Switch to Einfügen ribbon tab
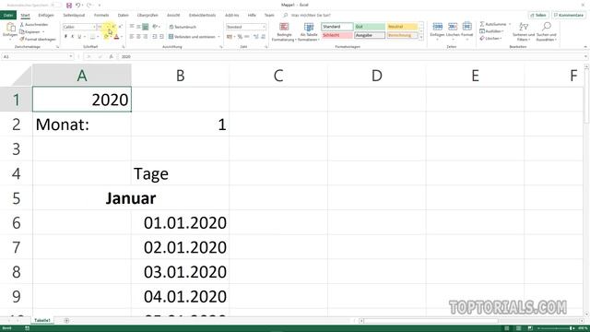 [x=46, y=15]
